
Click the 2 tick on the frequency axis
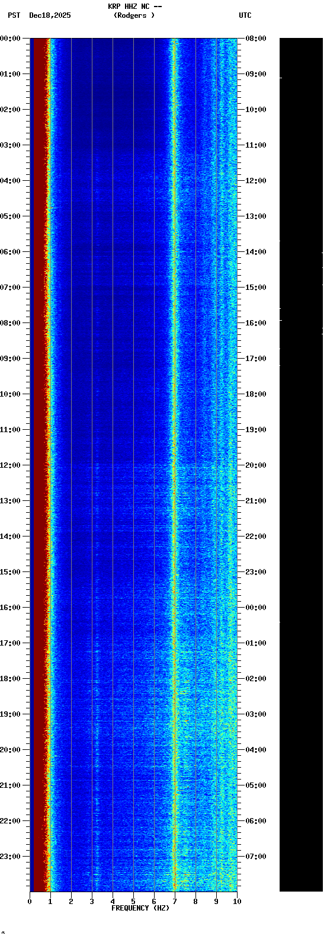71,902
